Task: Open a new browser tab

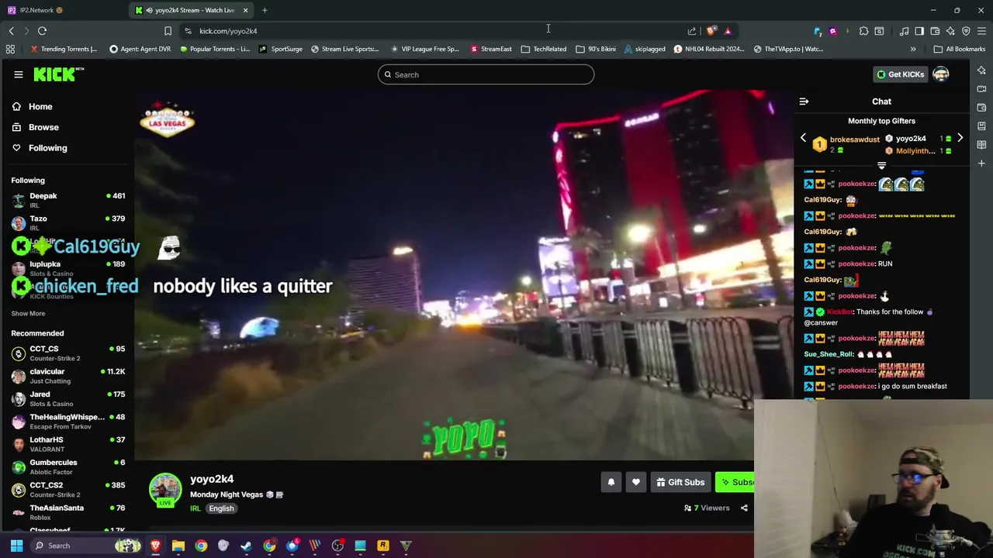Action: pos(265,10)
